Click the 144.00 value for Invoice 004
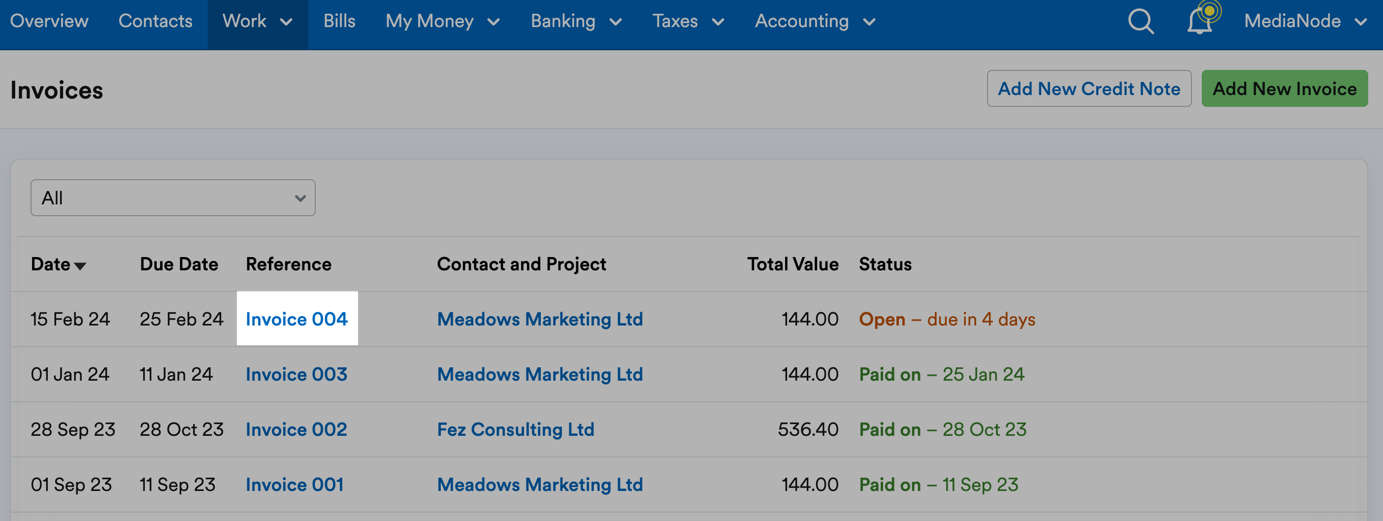The image size is (1383, 521). pos(810,319)
